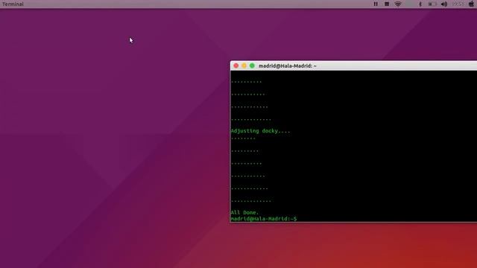Click the pause icon in the top bar

click(376, 4)
